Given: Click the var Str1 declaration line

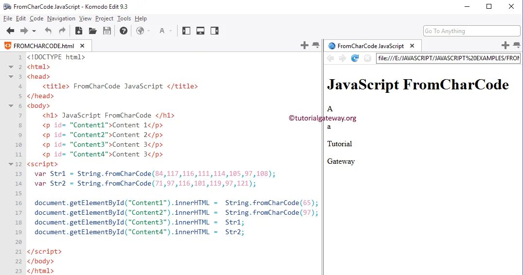Looking at the screenshot, I should pyautogui.click(x=155, y=174).
